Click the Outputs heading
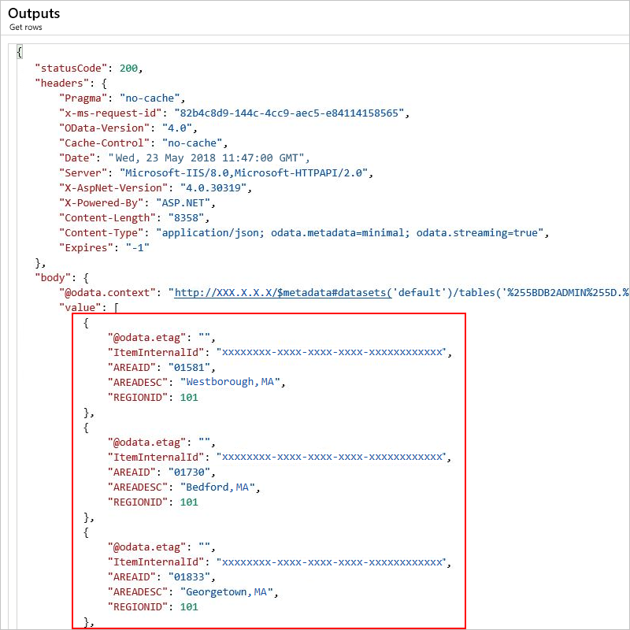This screenshot has height=630, width=630. pyautogui.click(x=34, y=13)
